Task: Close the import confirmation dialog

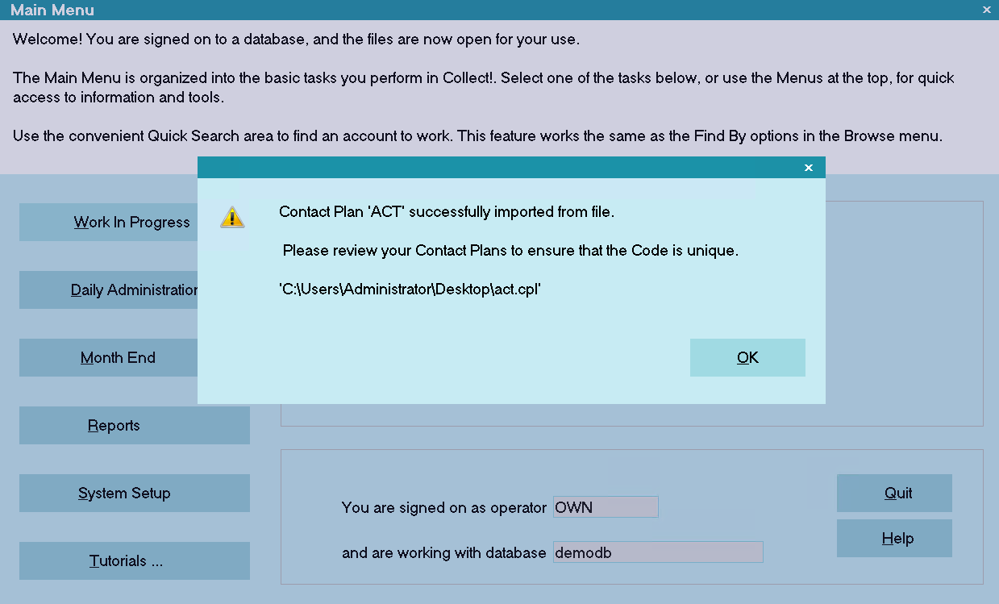Action: click(809, 168)
